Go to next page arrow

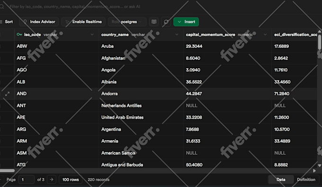click(x=52, y=179)
